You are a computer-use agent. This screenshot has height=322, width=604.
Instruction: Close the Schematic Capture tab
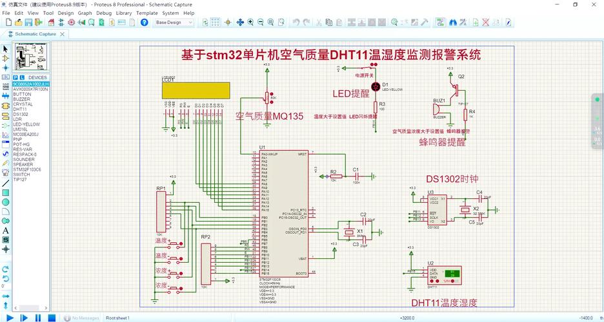(x=62, y=34)
